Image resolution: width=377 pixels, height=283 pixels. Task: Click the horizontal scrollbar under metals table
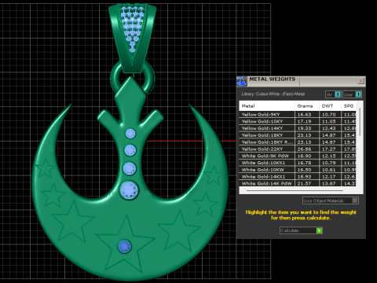point(295,190)
